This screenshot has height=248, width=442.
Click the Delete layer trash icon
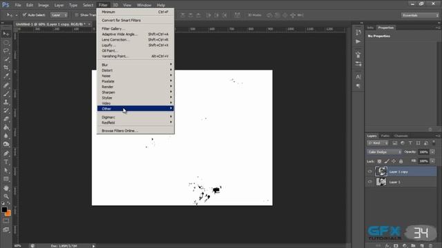[430, 245]
